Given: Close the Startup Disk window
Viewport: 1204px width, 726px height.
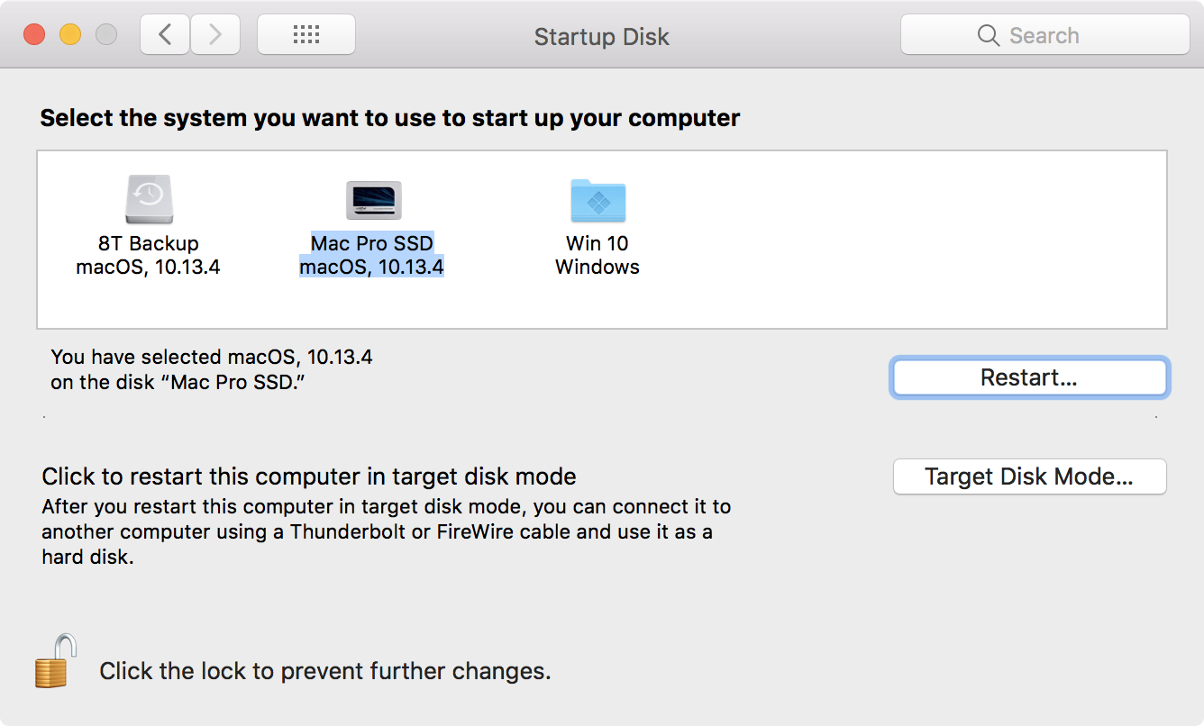Looking at the screenshot, I should coord(34,35).
